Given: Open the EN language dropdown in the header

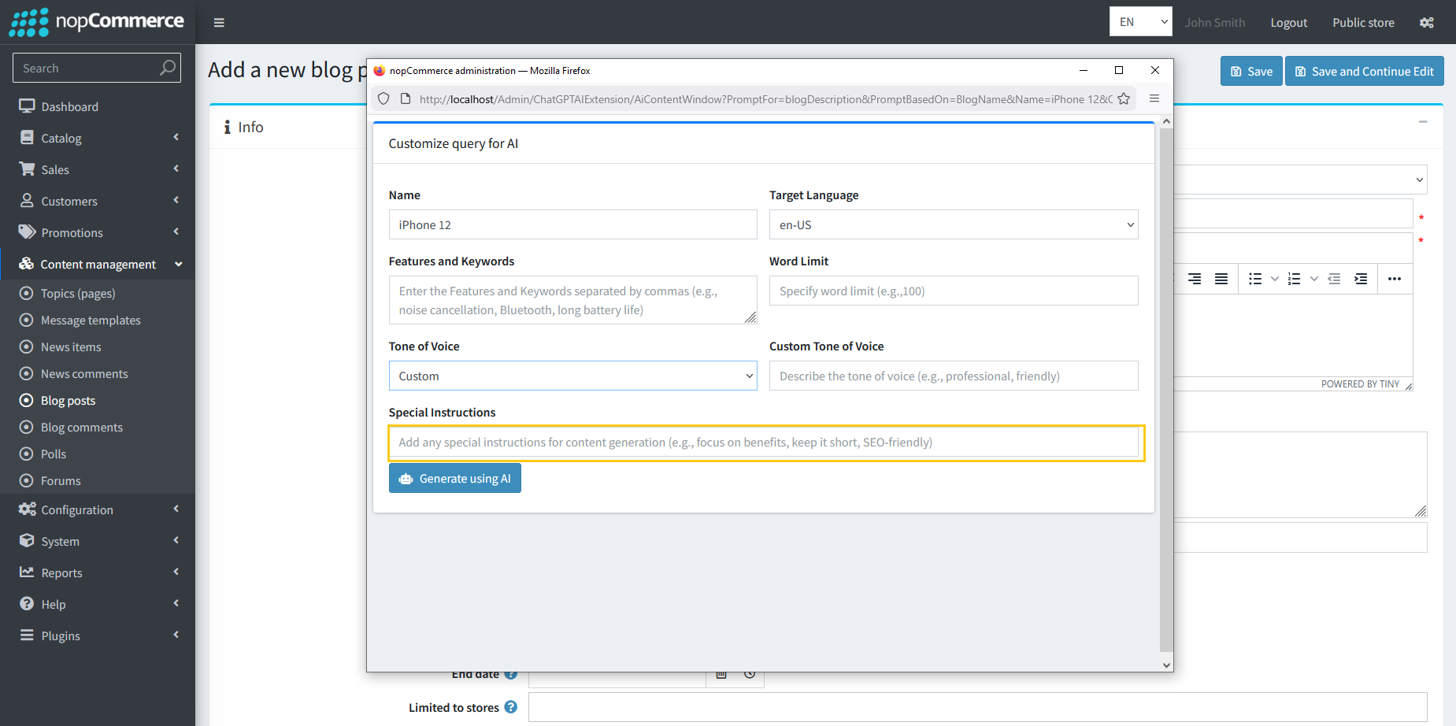Looking at the screenshot, I should click(1140, 21).
